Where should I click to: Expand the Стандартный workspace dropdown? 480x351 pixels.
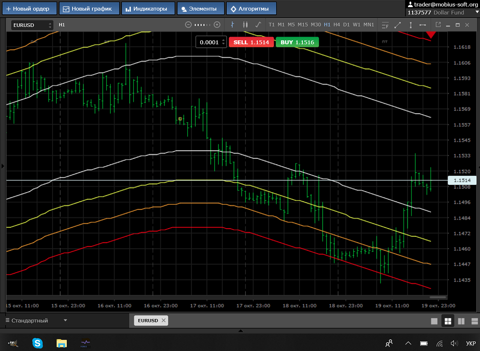coord(65,320)
